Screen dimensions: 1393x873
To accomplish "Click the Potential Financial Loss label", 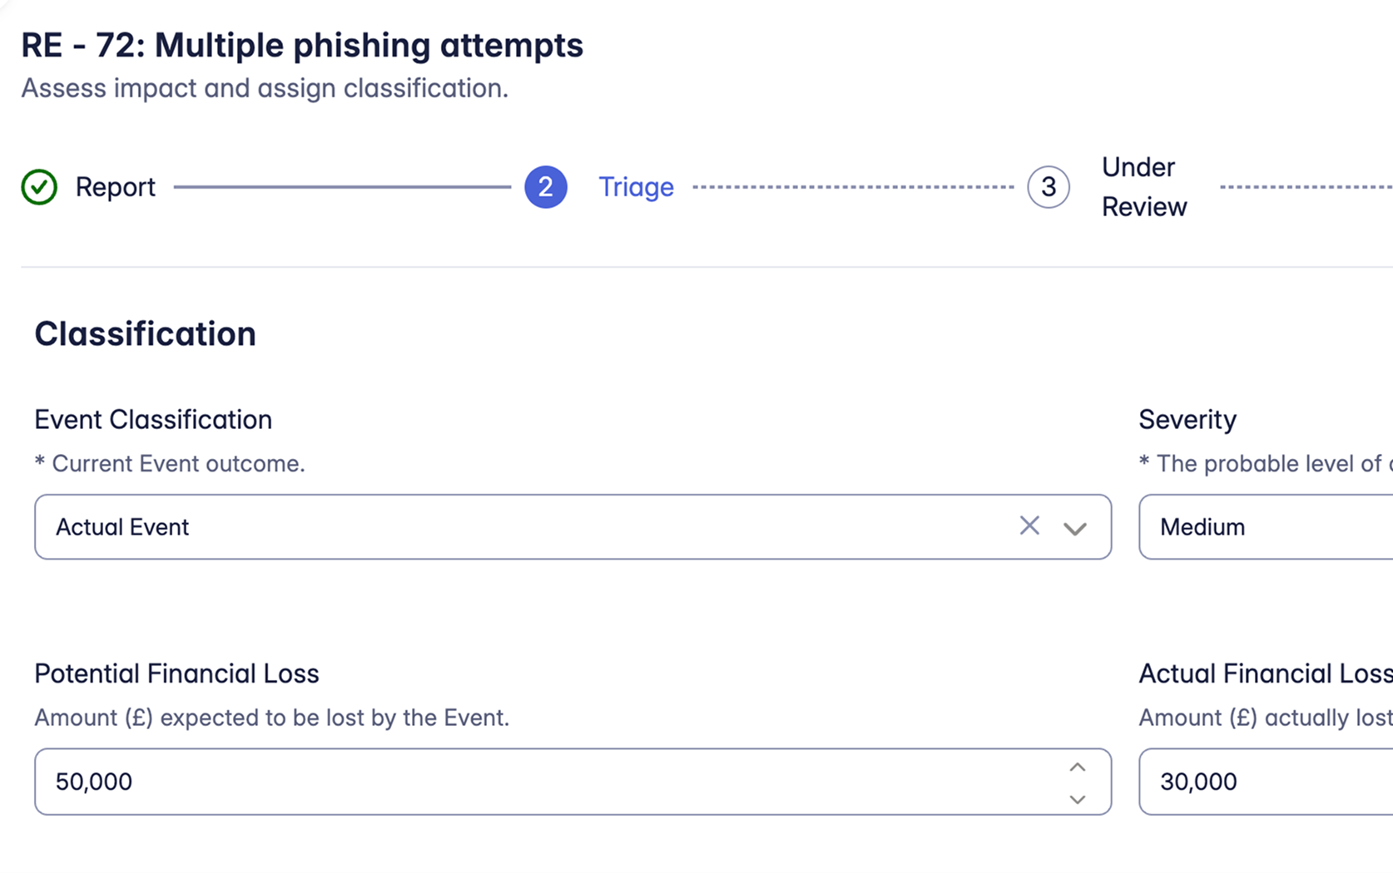I will [176, 673].
